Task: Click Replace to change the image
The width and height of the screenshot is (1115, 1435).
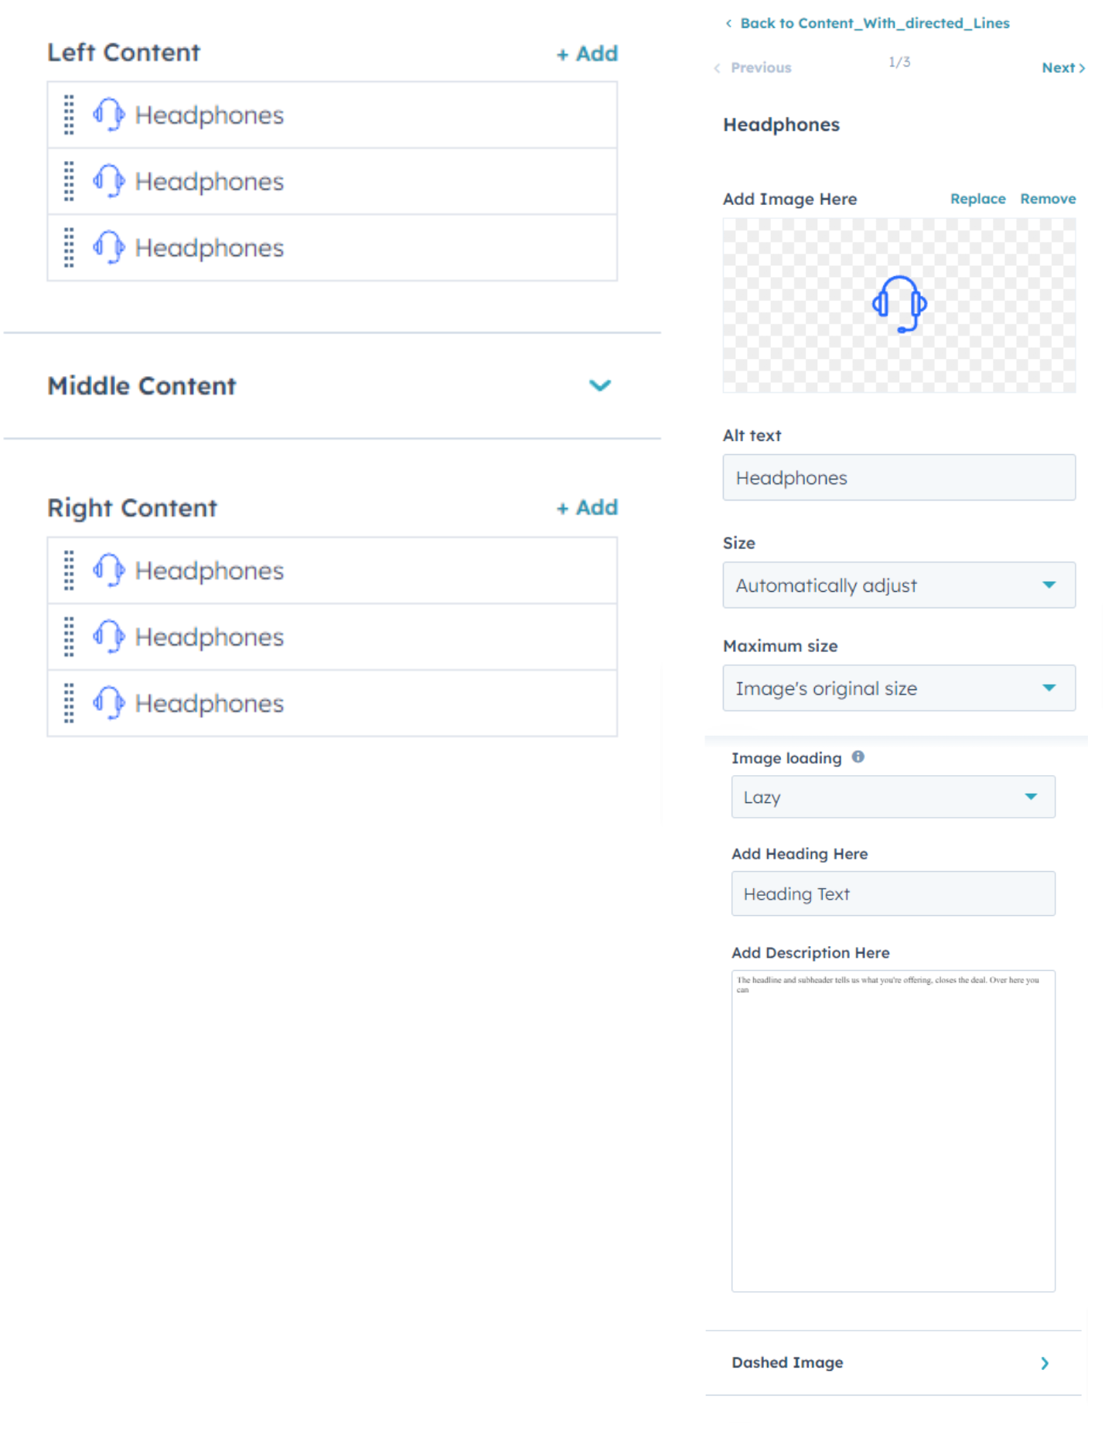Action: [977, 199]
